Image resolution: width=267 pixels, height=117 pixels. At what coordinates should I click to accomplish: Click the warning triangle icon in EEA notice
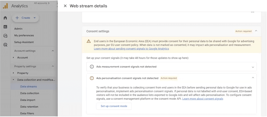click(x=89, y=41)
